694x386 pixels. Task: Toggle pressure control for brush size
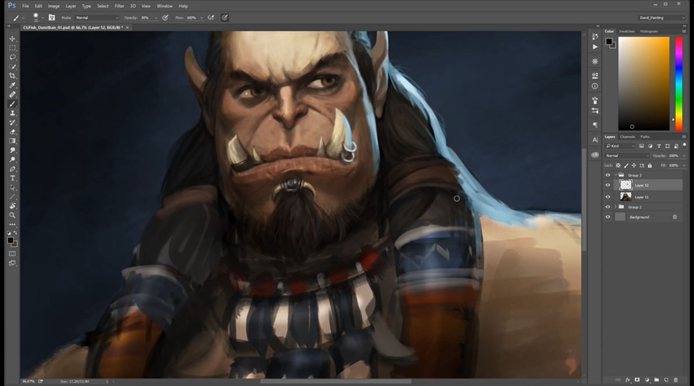tap(224, 17)
